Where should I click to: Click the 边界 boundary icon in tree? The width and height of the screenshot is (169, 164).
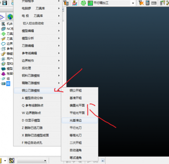point(3,44)
